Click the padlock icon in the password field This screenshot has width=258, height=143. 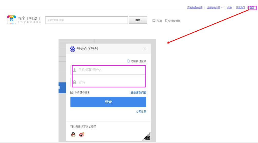[74, 82]
